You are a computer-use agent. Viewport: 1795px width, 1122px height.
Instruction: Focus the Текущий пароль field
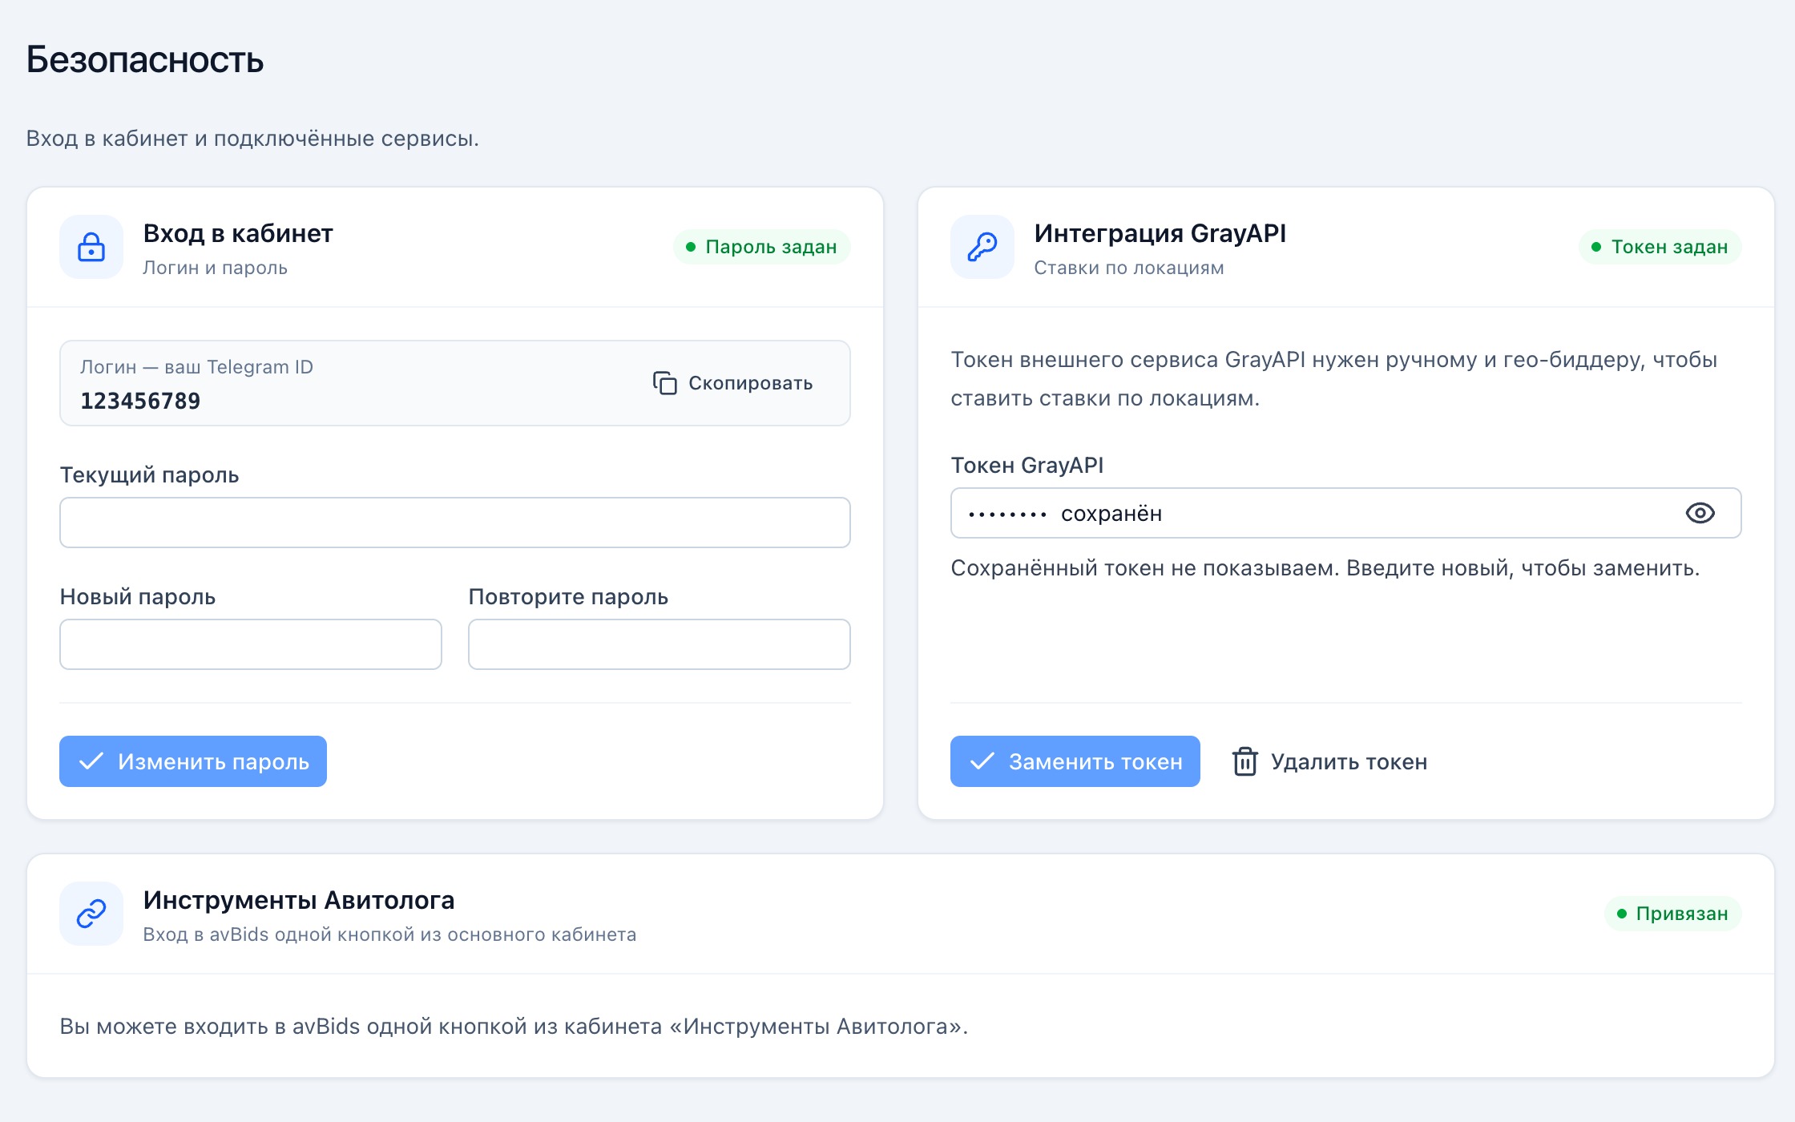[x=455, y=523]
